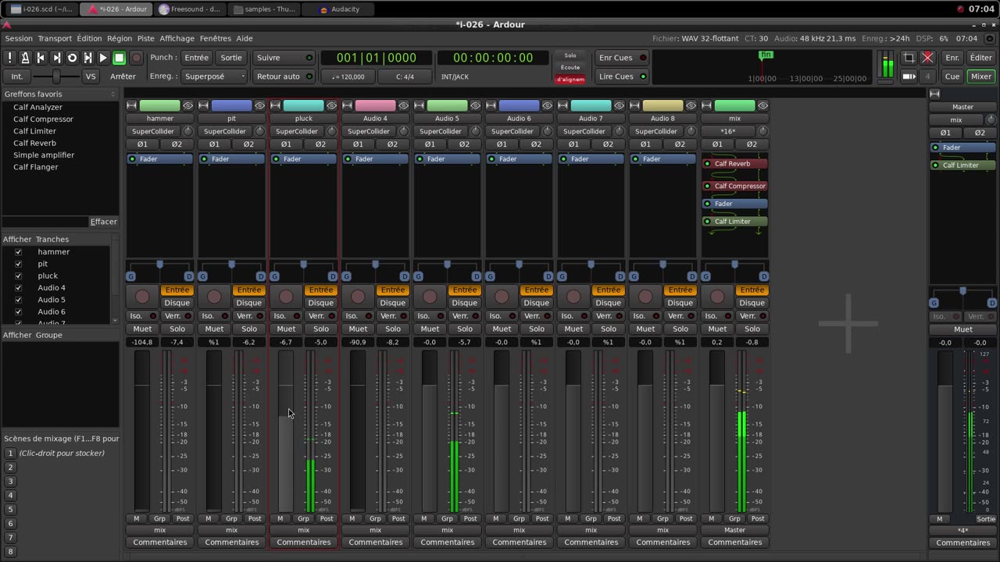1000x562 pixels.
Task: Go to session start transport icon
Action: pos(41,58)
